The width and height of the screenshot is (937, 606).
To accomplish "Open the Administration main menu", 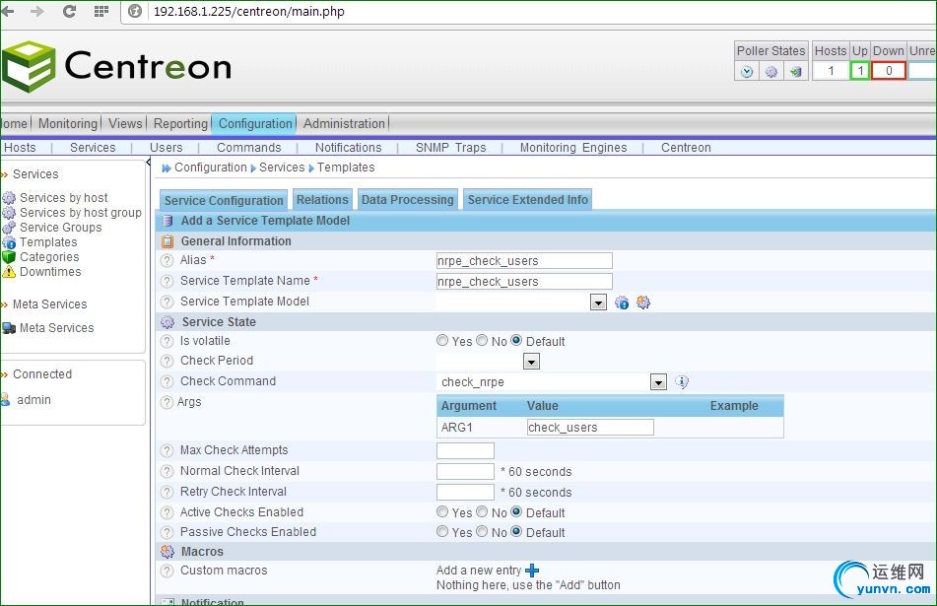I will pyautogui.click(x=344, y=124).
